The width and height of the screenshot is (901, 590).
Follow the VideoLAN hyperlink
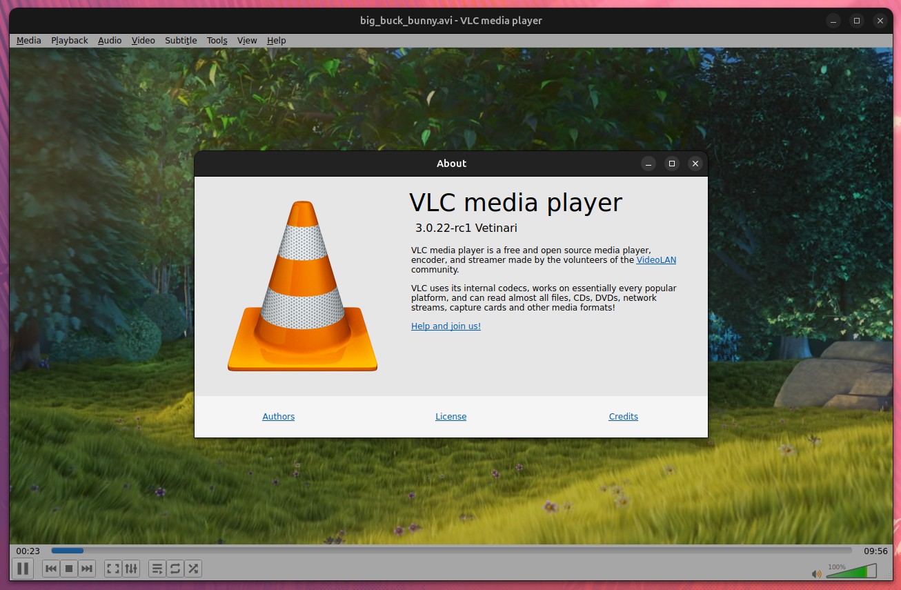click(x=656, y=260)
